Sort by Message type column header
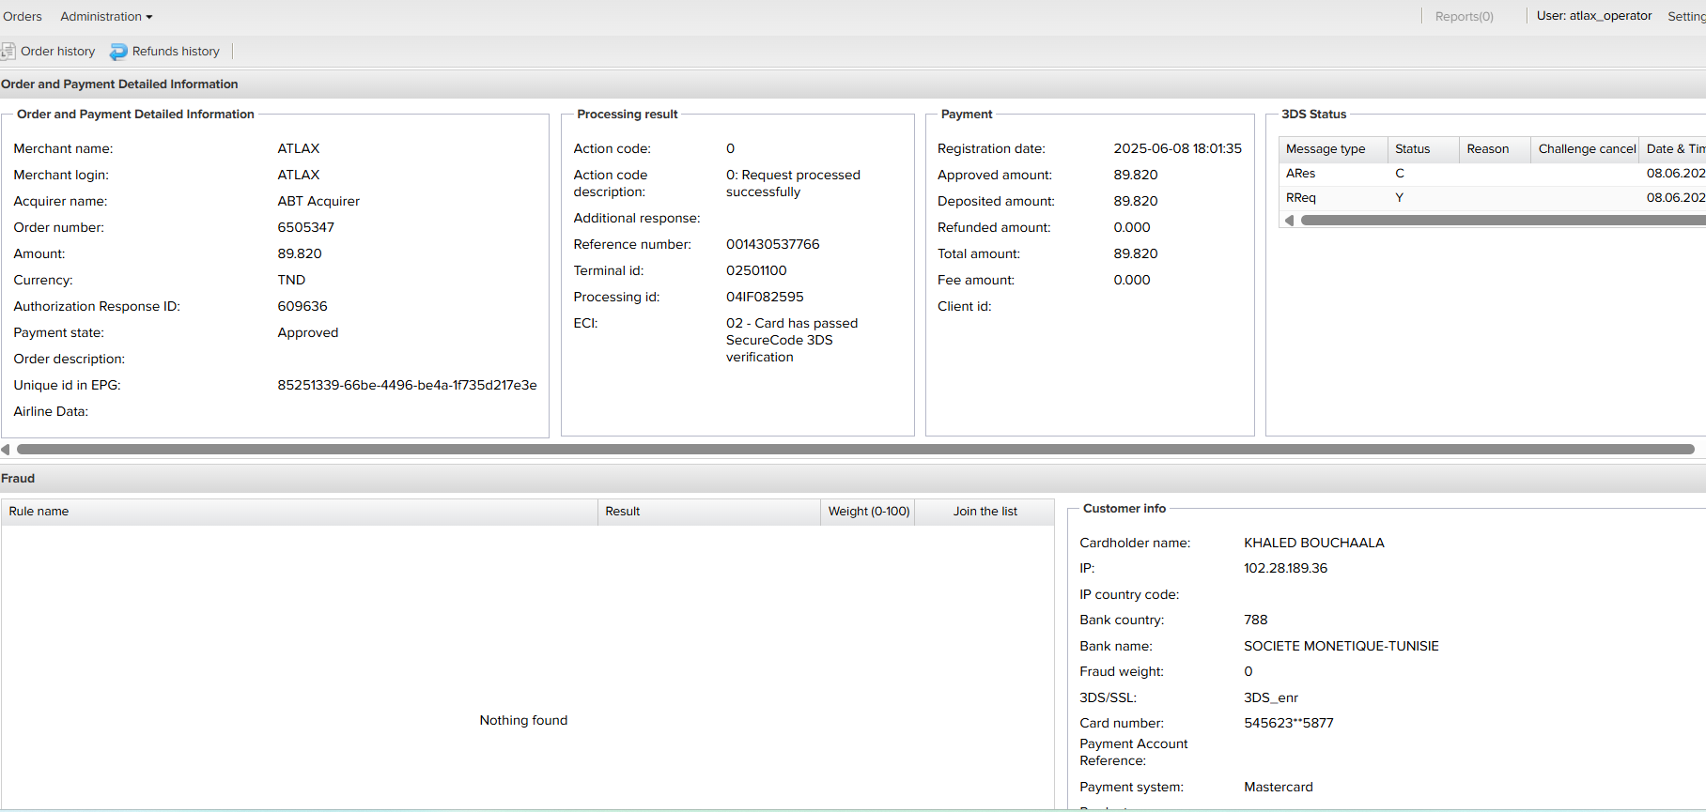This screenshot has height=812, width=1706. (x=1326, y=149)
